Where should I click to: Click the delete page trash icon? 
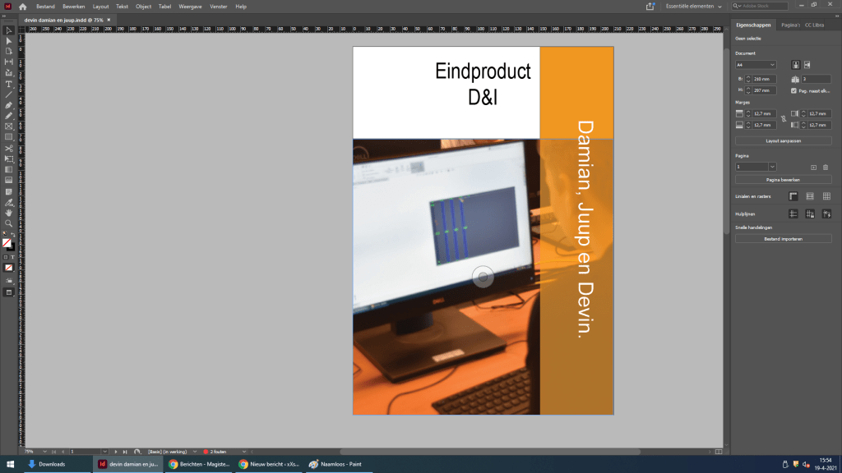point(826,167)
